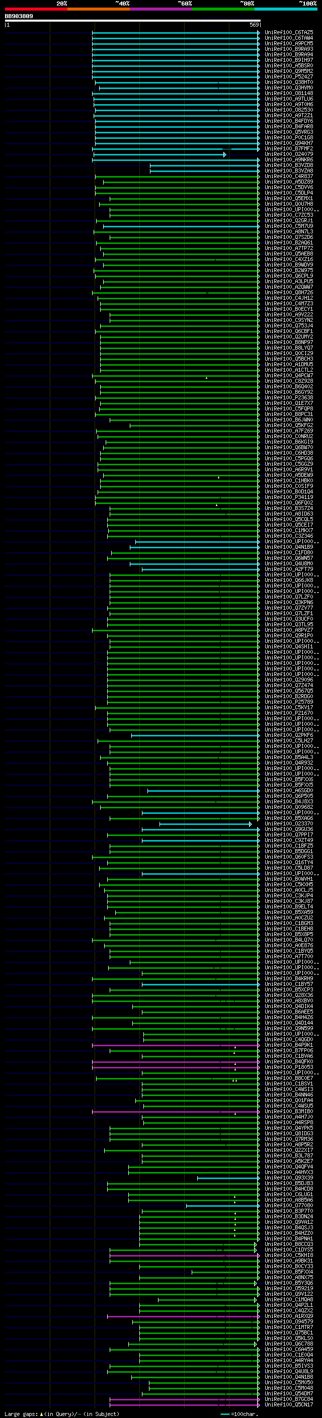Select the UniRef100_C7ZC53 label
Screen dimensions: 322x1418
289,215
